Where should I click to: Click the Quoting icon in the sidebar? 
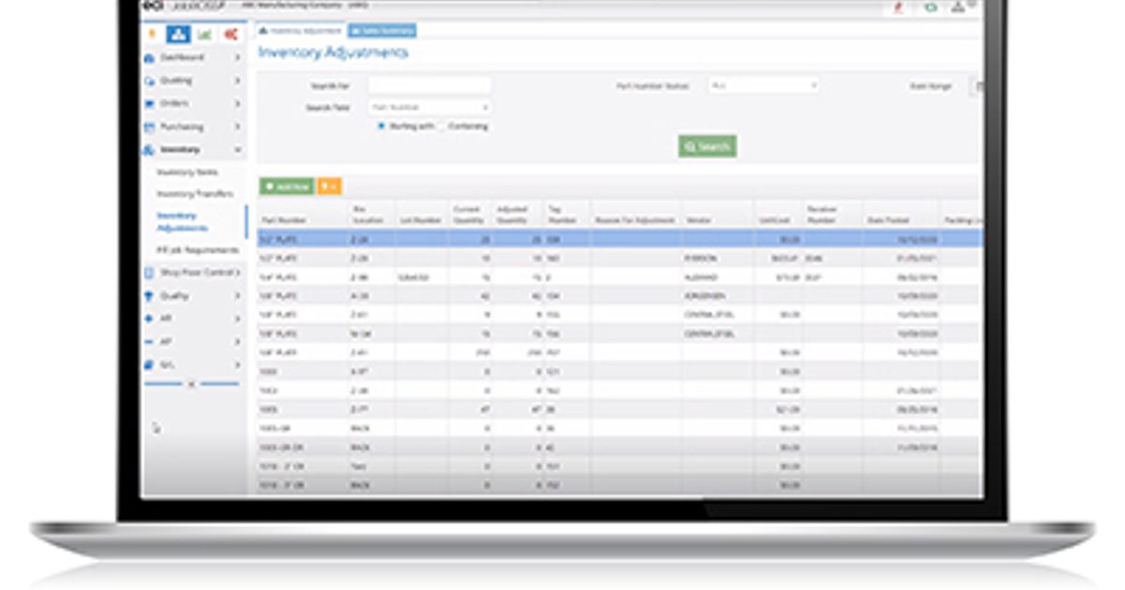tap(149, 81)
